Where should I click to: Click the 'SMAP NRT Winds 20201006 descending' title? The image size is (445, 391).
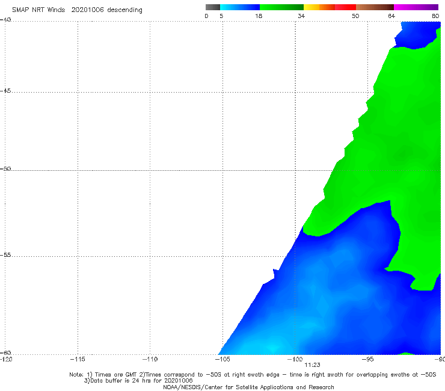tap(77, 10)
